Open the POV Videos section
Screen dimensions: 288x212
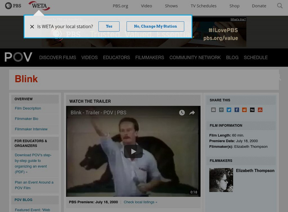coord(89,58)
